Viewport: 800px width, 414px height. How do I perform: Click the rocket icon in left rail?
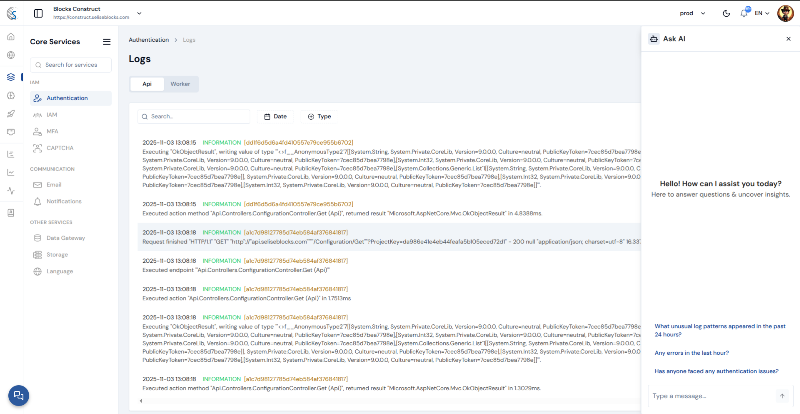11,114
